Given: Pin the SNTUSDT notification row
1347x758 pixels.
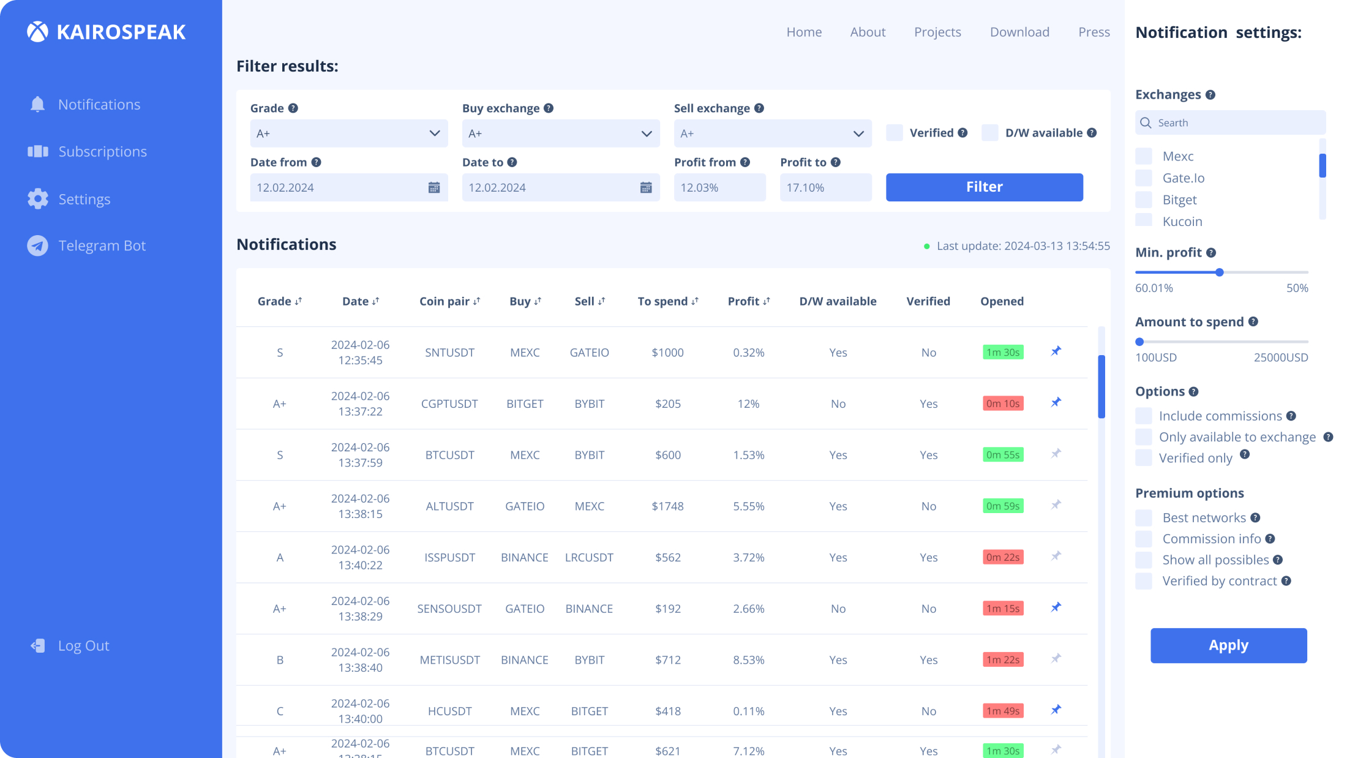Looking at the screenshot, I should point(1056,351).
